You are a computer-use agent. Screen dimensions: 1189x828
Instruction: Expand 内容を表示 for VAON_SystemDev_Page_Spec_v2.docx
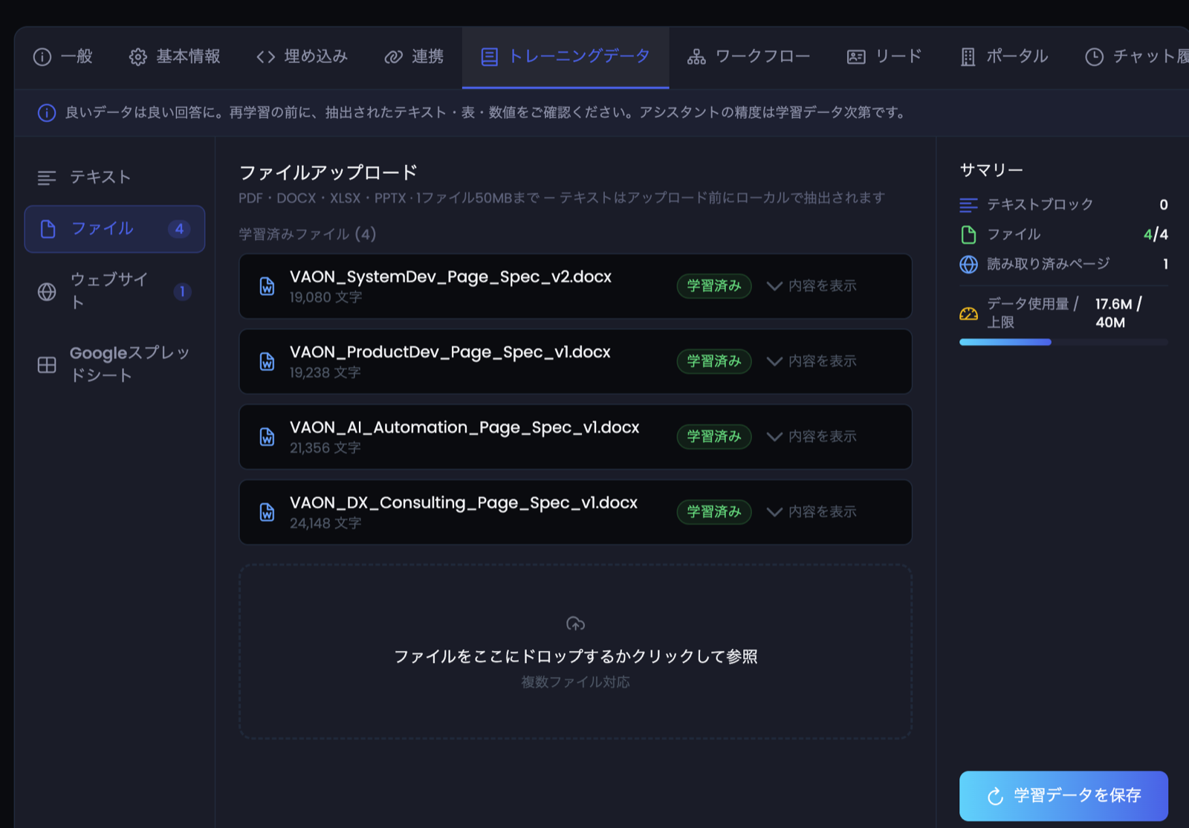(x=811, y=286)
